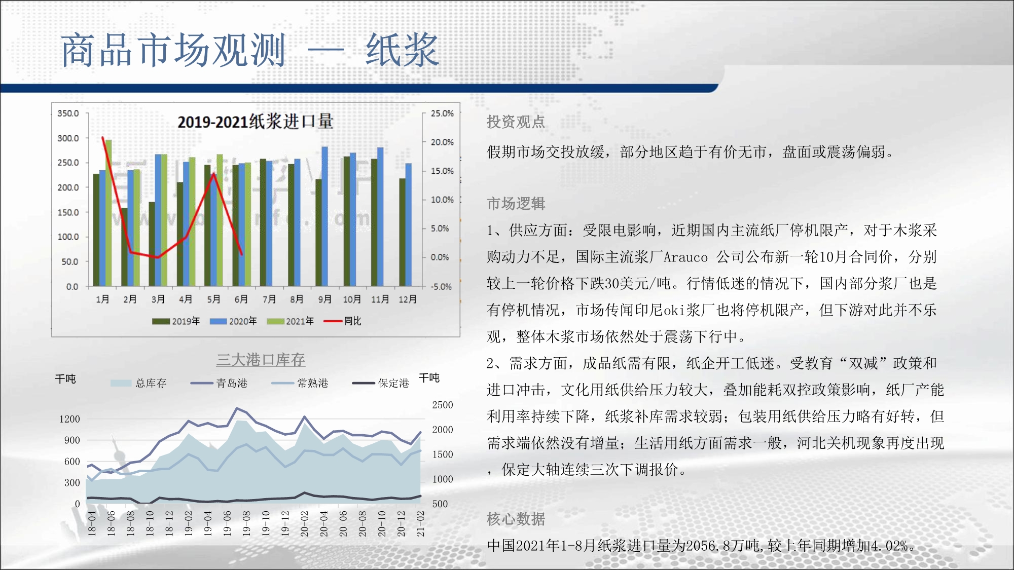Click the 青岛港 legend entry
The image size is (1014, 570).
219,383
